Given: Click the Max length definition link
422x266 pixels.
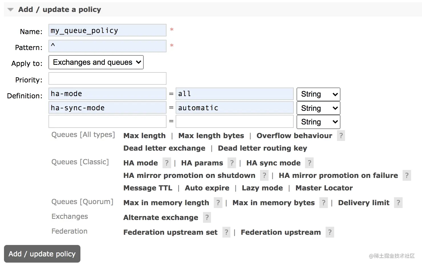Looking at the screenshot, I should [x=144, y=136].
